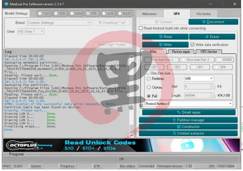243x171 pixels.
Task: Switch to the Pin finder tab
Action: coord(204,14)
